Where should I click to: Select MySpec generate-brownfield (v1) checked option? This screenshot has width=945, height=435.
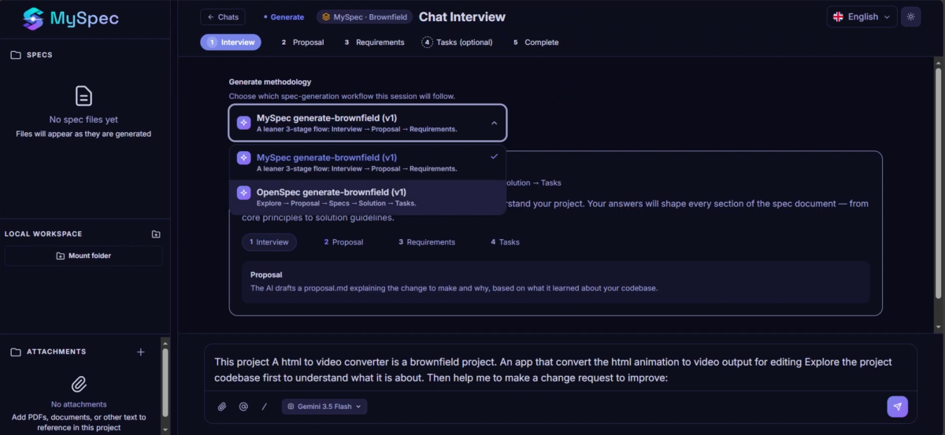coord(368,162)
